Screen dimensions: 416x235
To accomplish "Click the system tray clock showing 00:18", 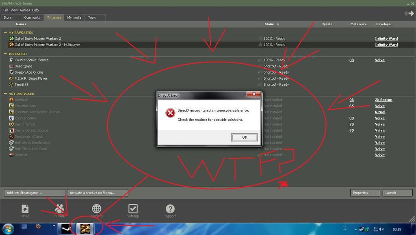I will (397, 229).
